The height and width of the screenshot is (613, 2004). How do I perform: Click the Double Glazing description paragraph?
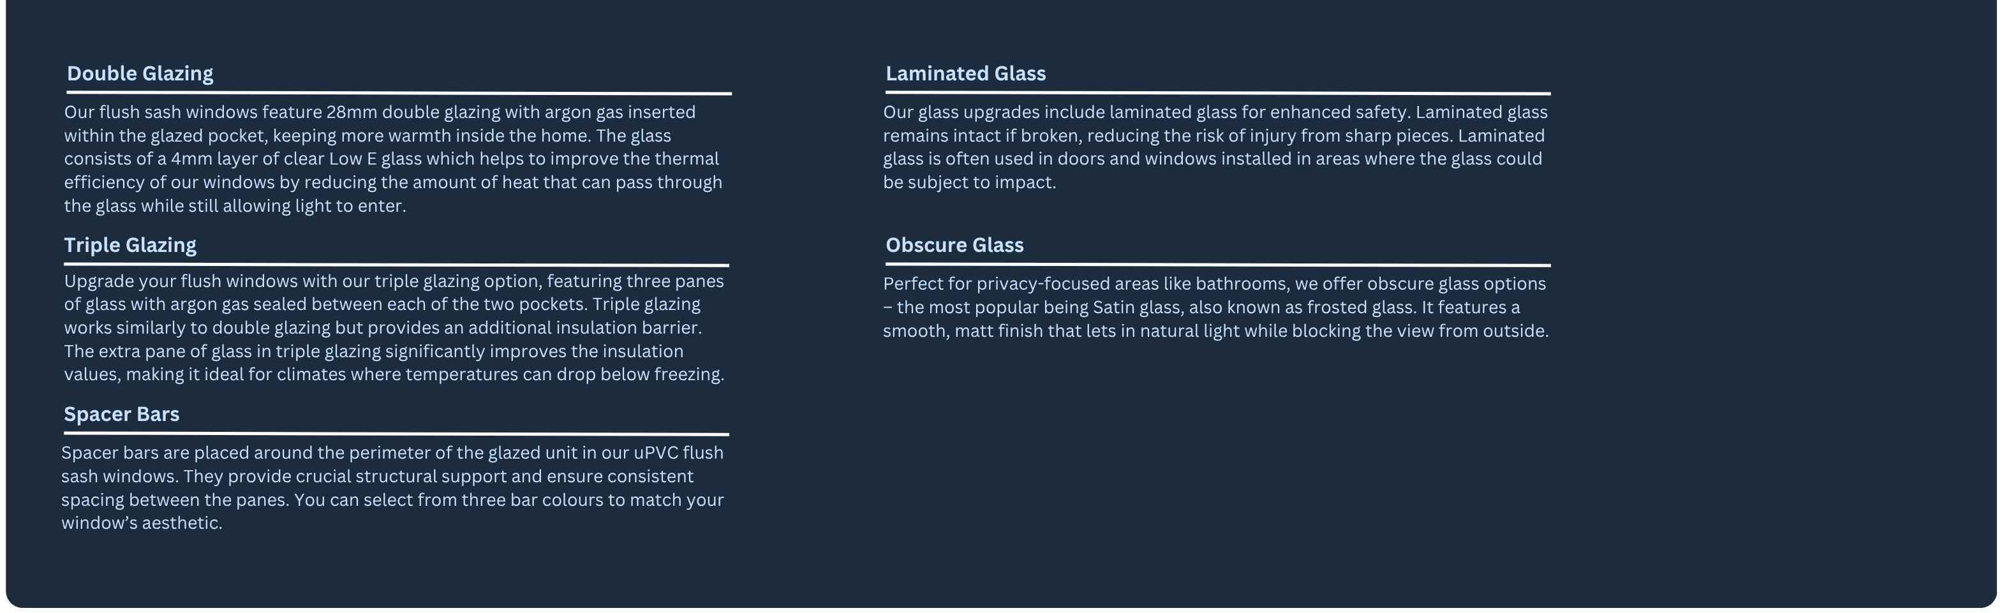(394, 159)
